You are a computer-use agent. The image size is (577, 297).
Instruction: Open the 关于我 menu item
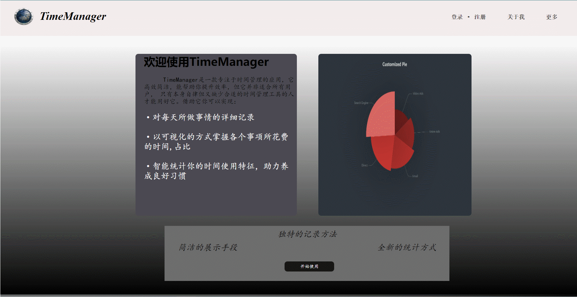(x=516, y=17)
